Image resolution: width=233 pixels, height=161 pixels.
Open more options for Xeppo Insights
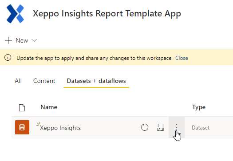177,127
